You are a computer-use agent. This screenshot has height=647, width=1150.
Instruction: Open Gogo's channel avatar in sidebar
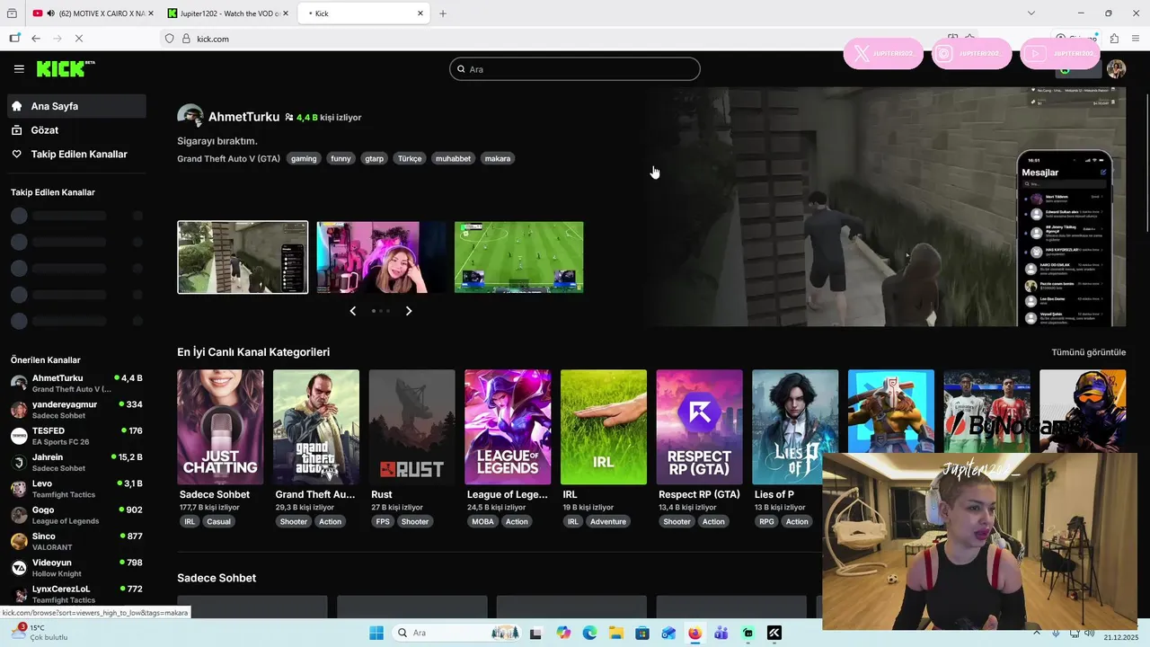(x=19, y=515)
